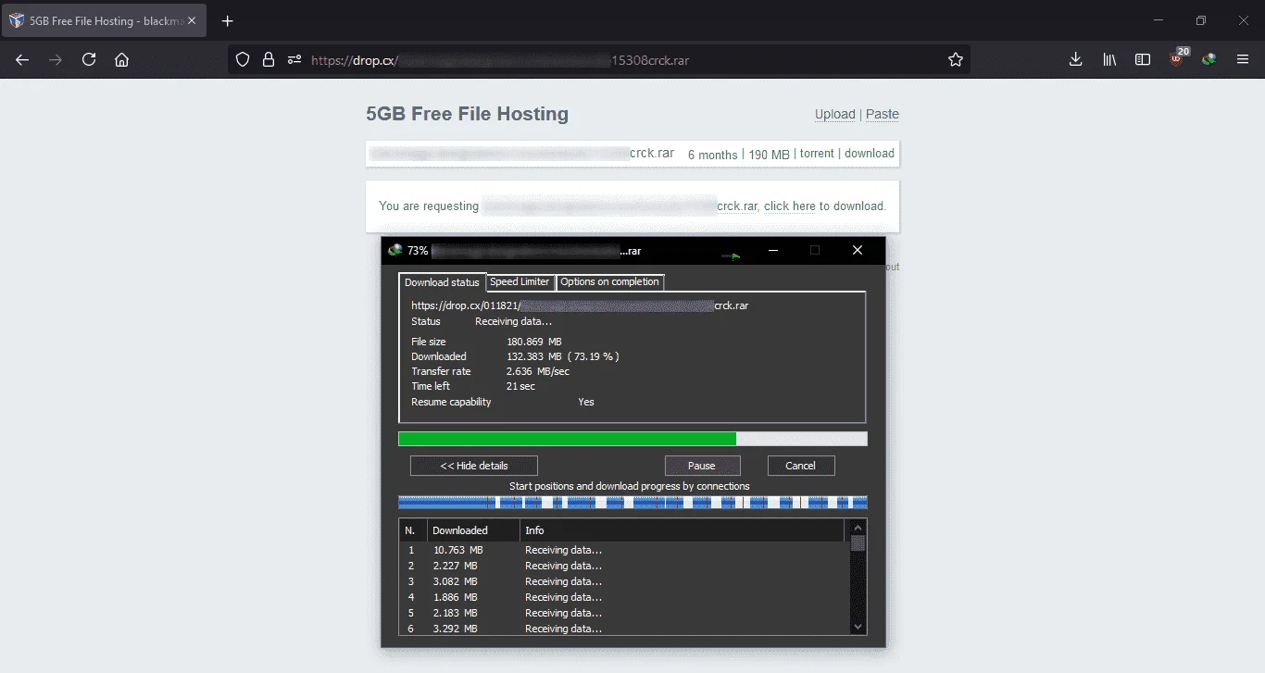This screenshot has height=673, width=1265.
Task: Click the torrent link
Action: tap(817, 154)
